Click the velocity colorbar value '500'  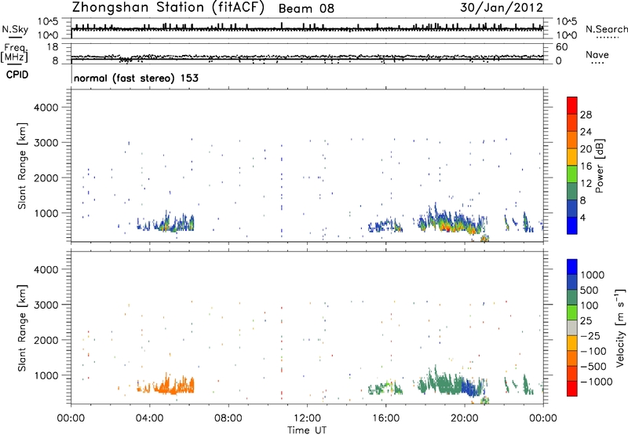590,291
